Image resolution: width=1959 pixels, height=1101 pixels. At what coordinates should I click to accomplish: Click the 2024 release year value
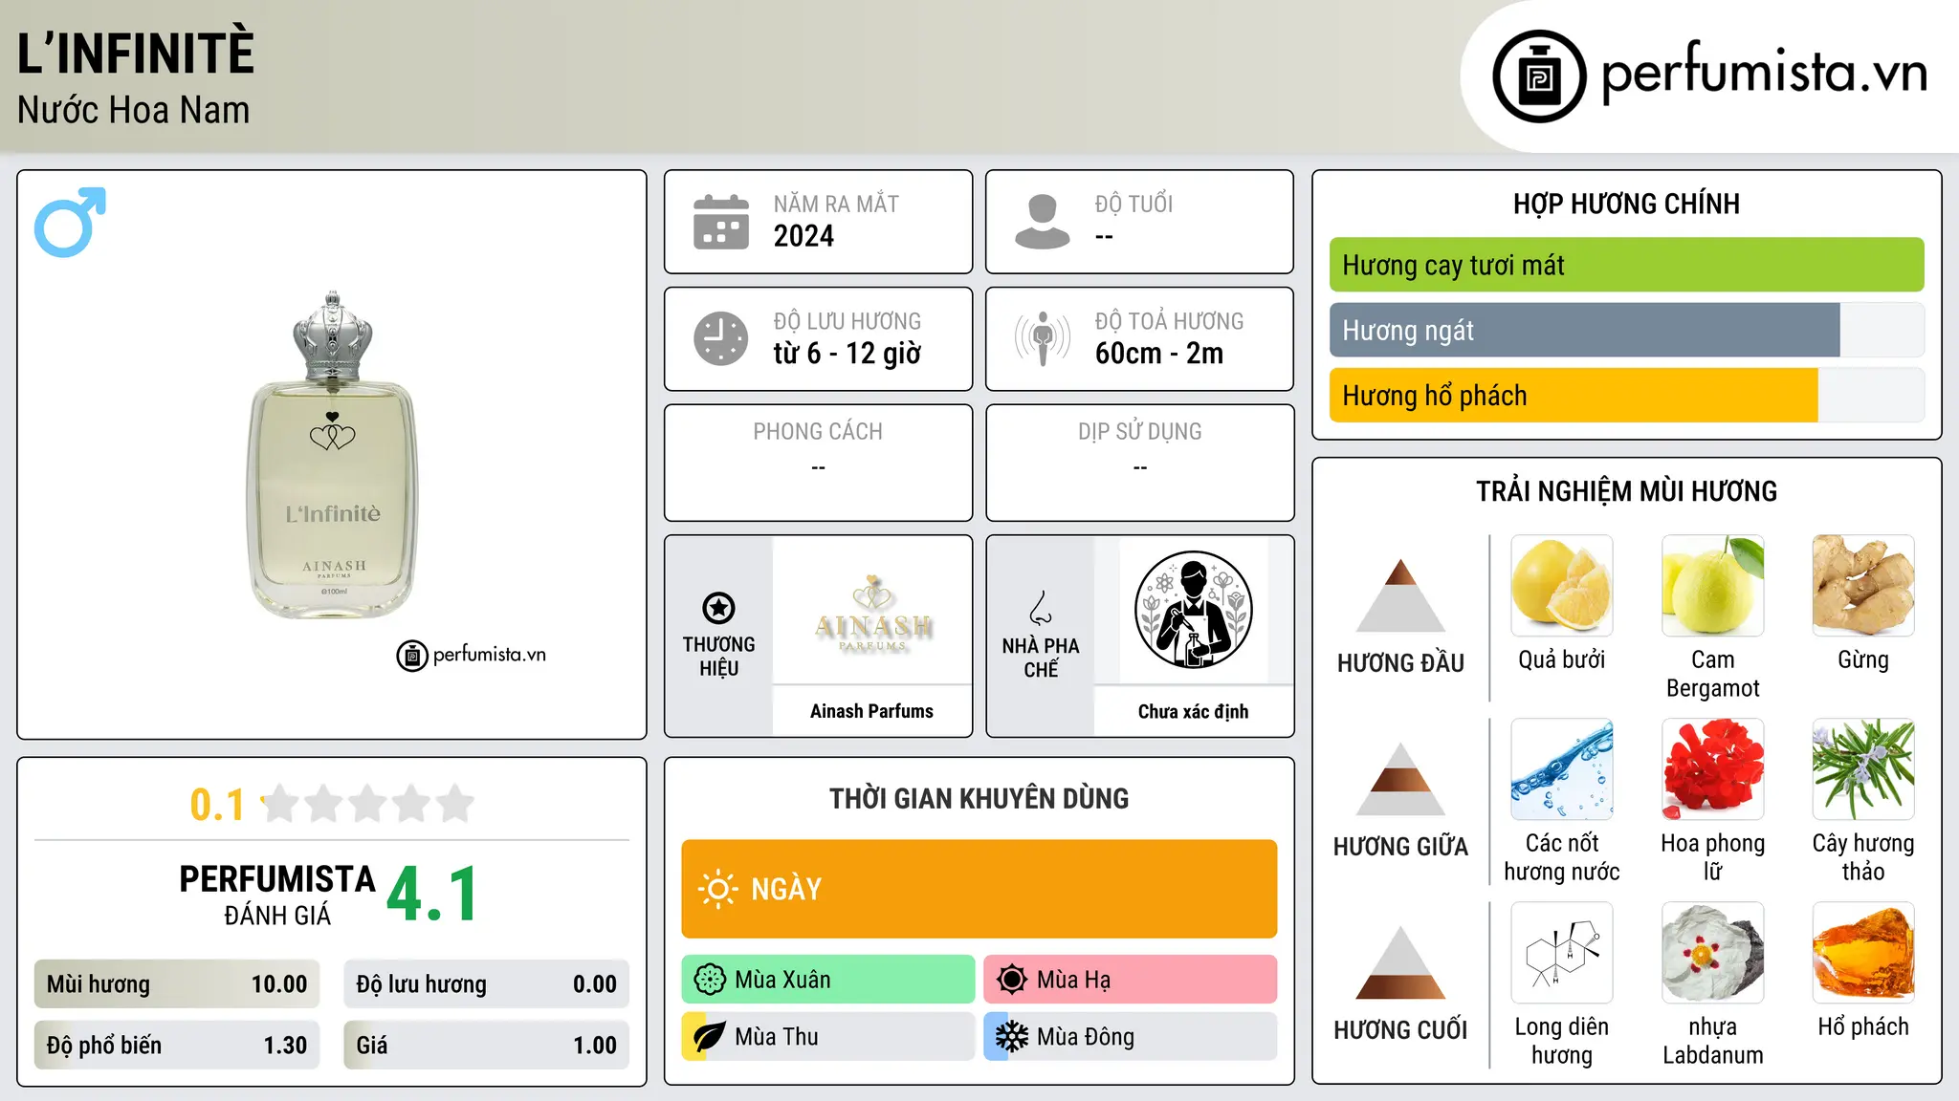pos(803,236)
